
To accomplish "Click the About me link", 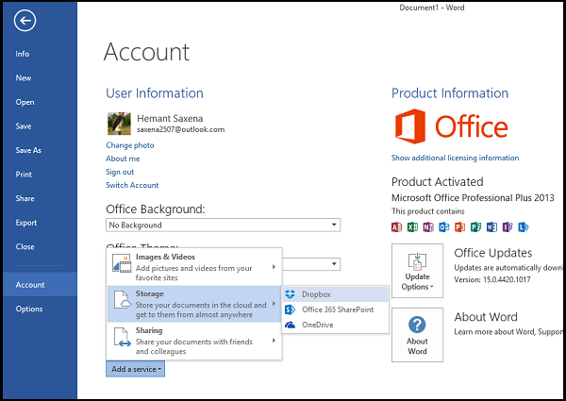I will [123, 159].
